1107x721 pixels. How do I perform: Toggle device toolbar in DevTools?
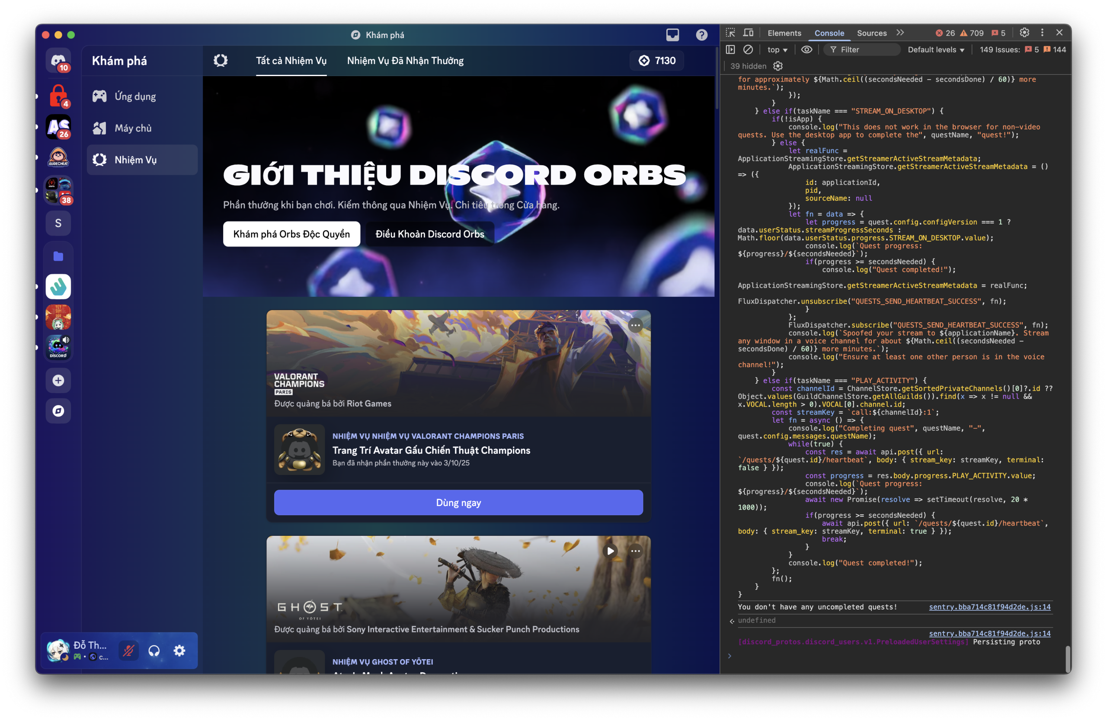pos(748,33)
